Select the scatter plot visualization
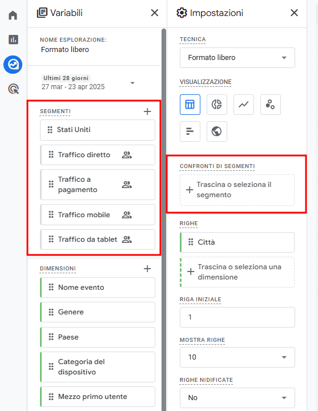The width and height of the screenshot is (318, 411). [x=271, y=105]
